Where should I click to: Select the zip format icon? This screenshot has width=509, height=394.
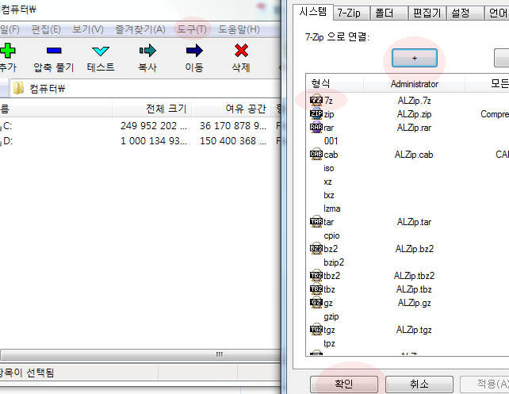coord(316,114)
